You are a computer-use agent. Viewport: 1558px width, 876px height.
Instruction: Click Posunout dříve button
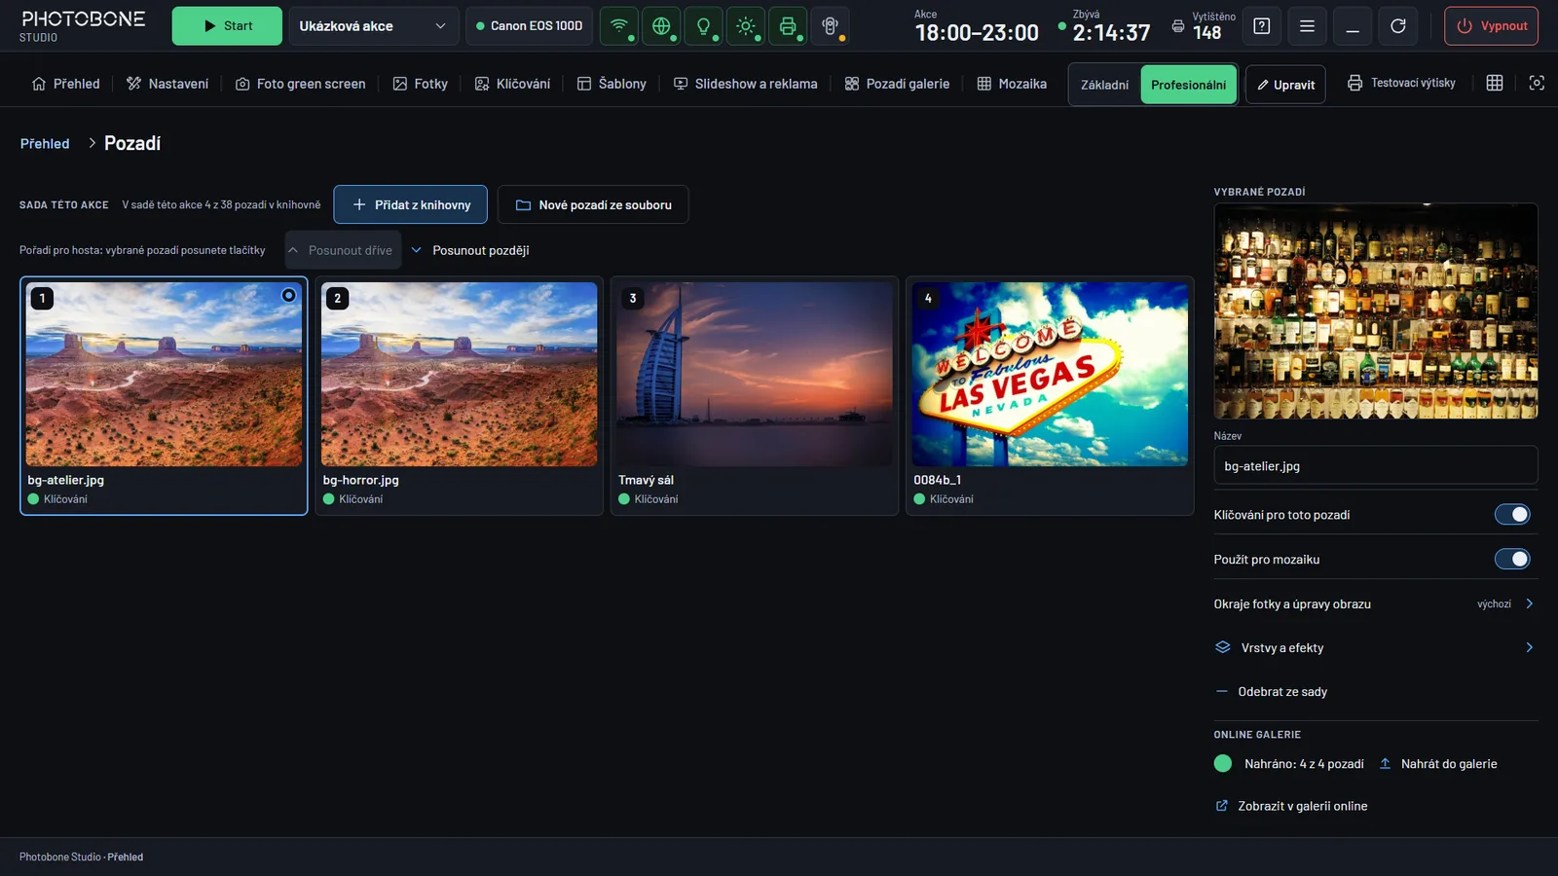344,250
